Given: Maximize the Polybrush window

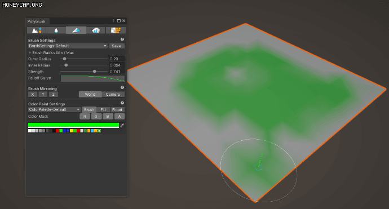Looking at the screenshot, I should click(x=119, y=21).
